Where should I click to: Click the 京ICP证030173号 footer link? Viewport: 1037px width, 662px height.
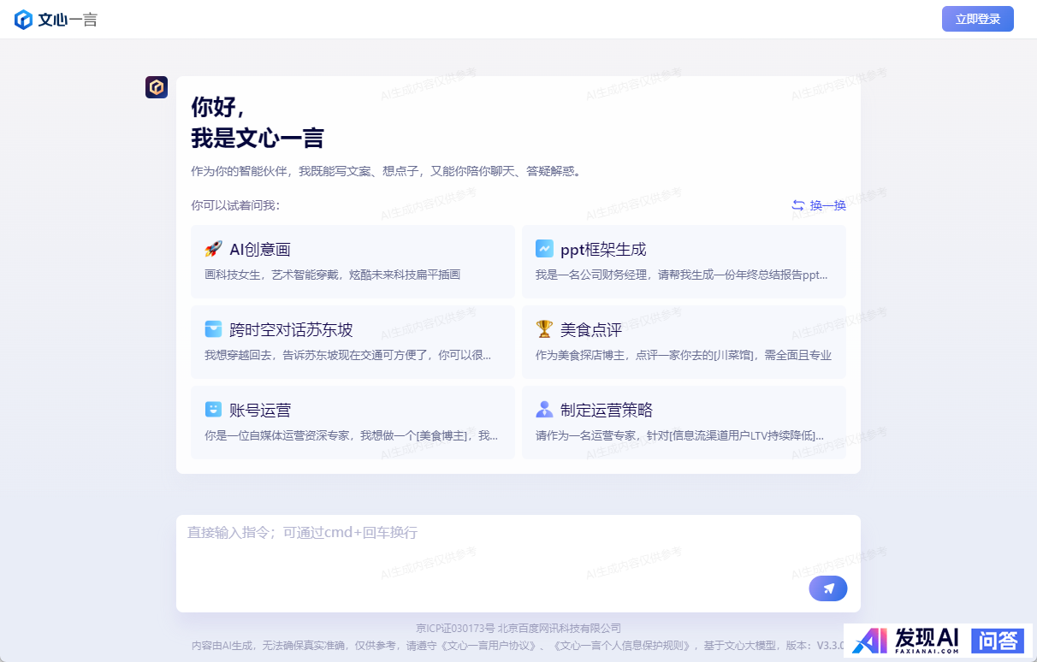coord(455,629)
